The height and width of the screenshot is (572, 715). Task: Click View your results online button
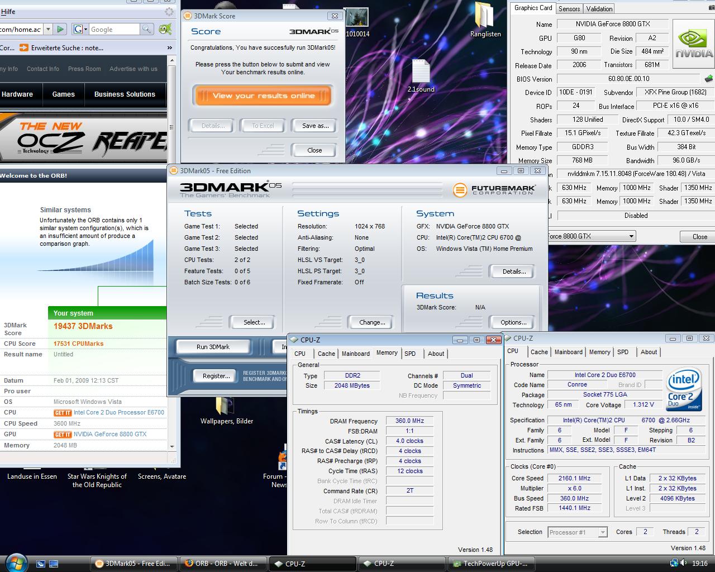[x=263, y=96]
